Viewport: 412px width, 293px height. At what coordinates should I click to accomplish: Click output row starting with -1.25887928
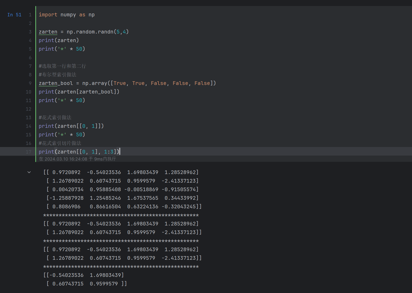click(123, 198)
